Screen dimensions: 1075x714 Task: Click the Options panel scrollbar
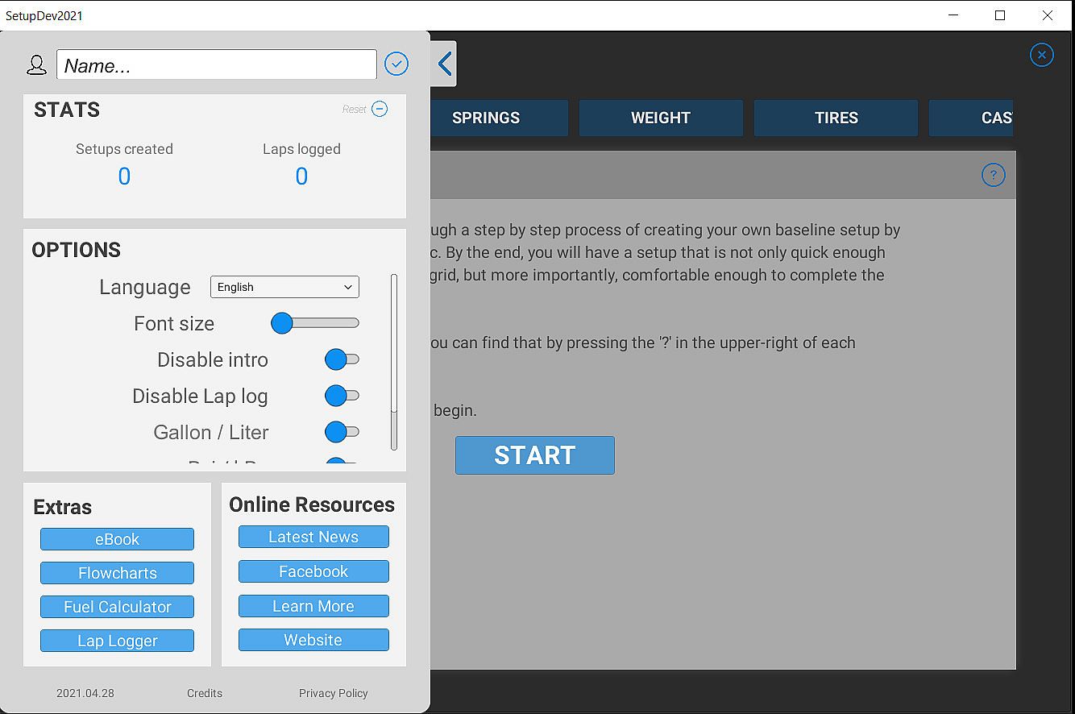click(x=394, y=362)
